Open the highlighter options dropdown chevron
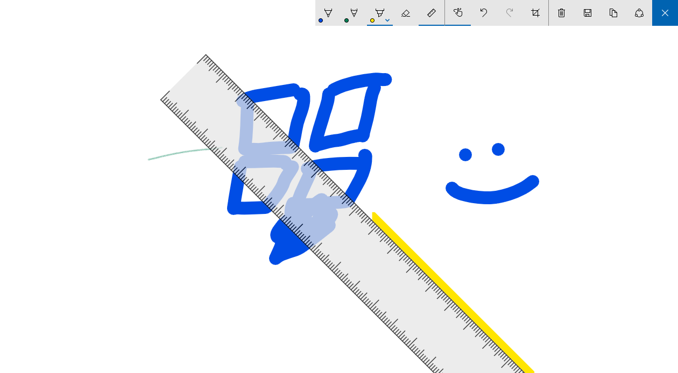 (387, 20)
